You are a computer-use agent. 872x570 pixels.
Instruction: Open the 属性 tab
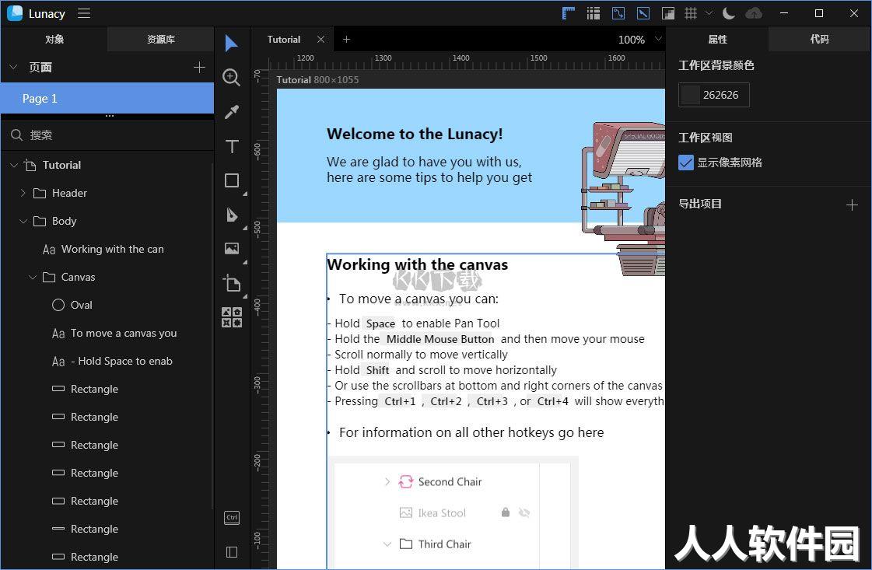tap(717, 39)
